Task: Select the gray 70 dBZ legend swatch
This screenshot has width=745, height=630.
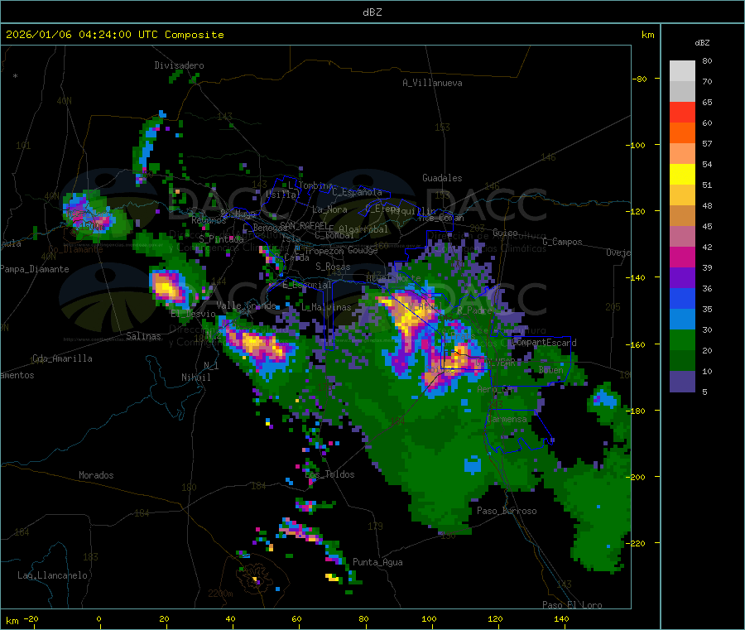Action: [682, 92]
